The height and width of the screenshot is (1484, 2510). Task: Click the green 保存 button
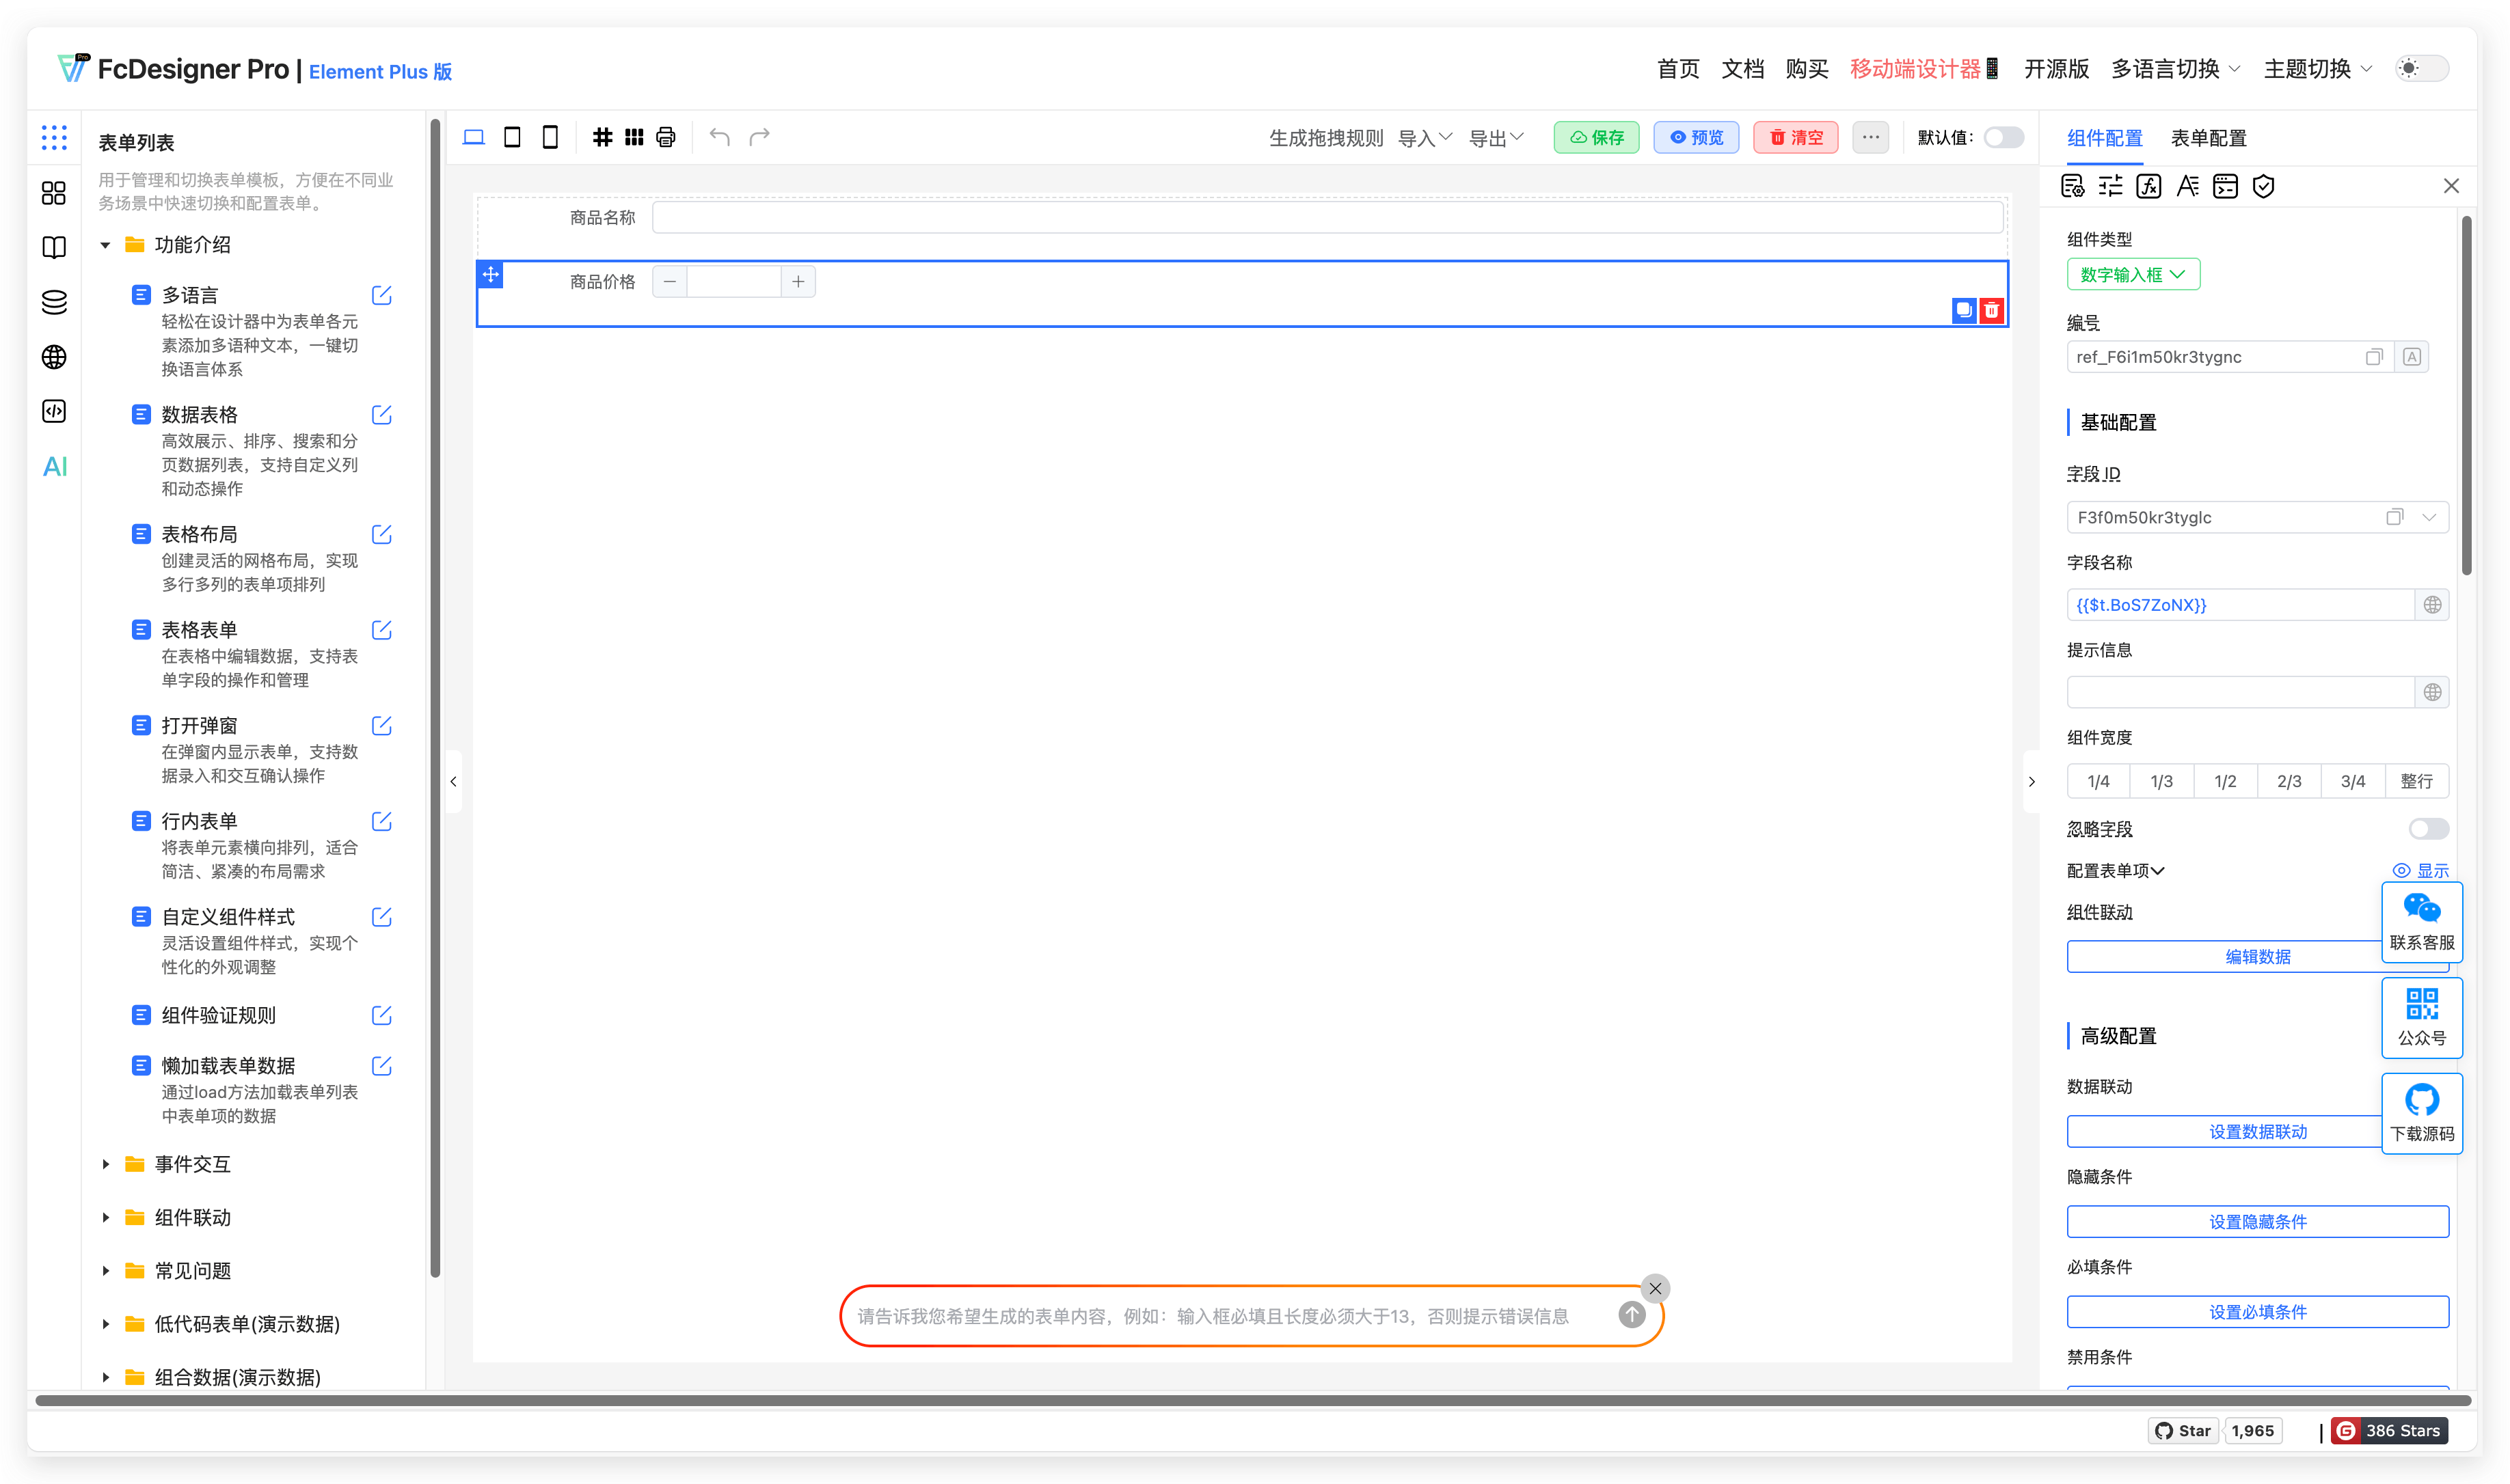pyautogui.click(x=1597, y=137)
